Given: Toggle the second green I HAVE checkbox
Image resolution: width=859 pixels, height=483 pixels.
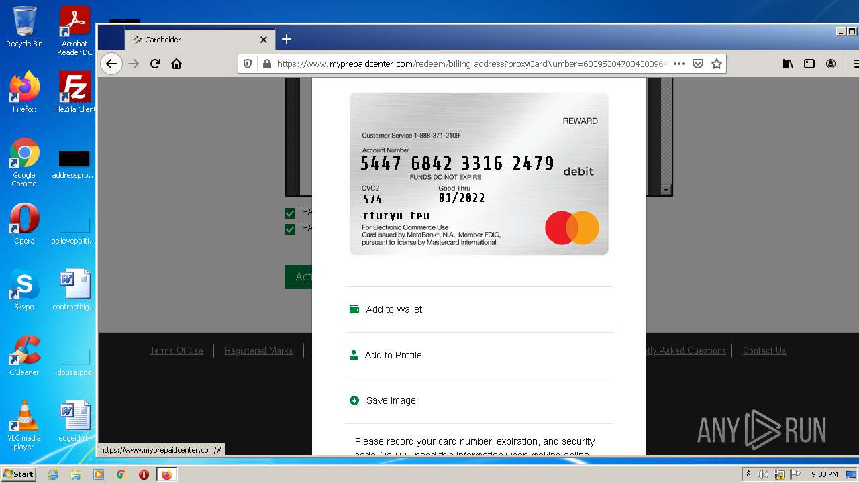Looking at the screenshot, I should click(x=290, y=229).
